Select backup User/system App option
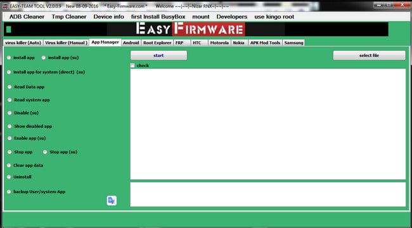The height and width of the screenshot is (228, 412). 9,192
